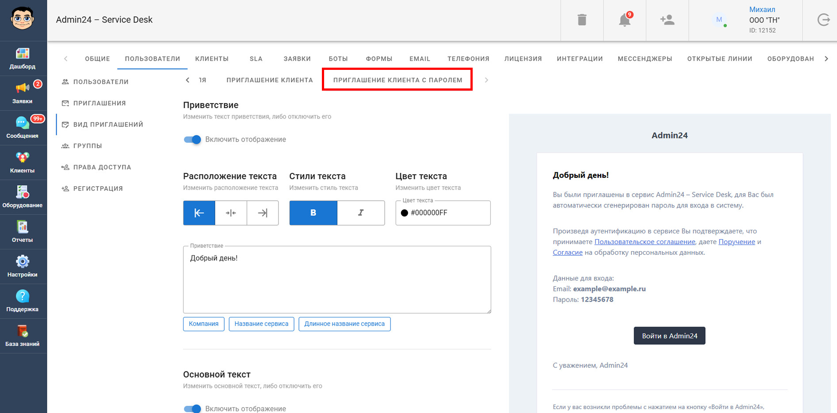
Task: Open the trash bin icon in header
Action: point(582,20)
